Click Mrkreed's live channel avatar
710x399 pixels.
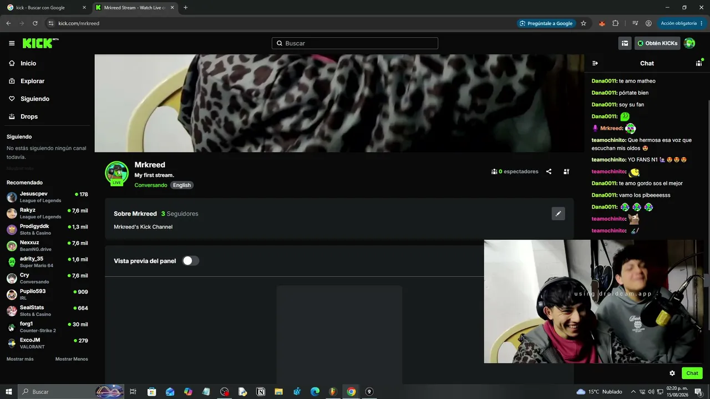coord(117,173)
